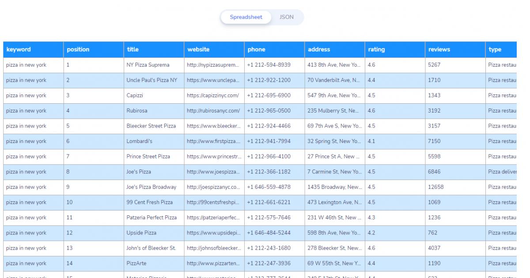Select the John's of Bleecker St. cell

pyautogui.click(x=154, y=248)
